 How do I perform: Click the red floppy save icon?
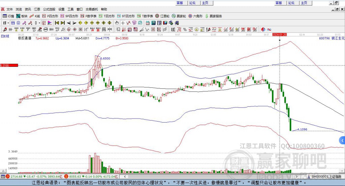[x=165, y=23]
